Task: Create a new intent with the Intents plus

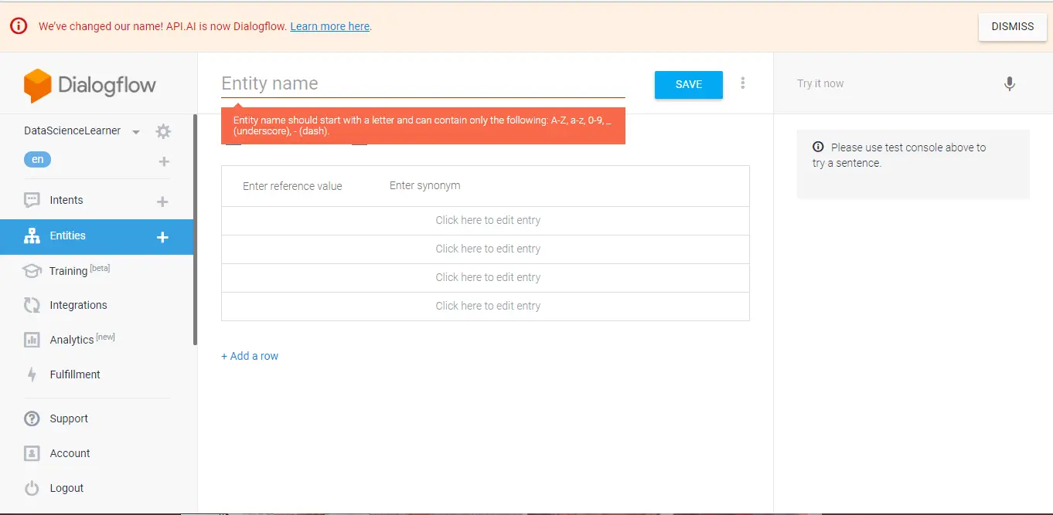Action: click(x=162, y=202)
